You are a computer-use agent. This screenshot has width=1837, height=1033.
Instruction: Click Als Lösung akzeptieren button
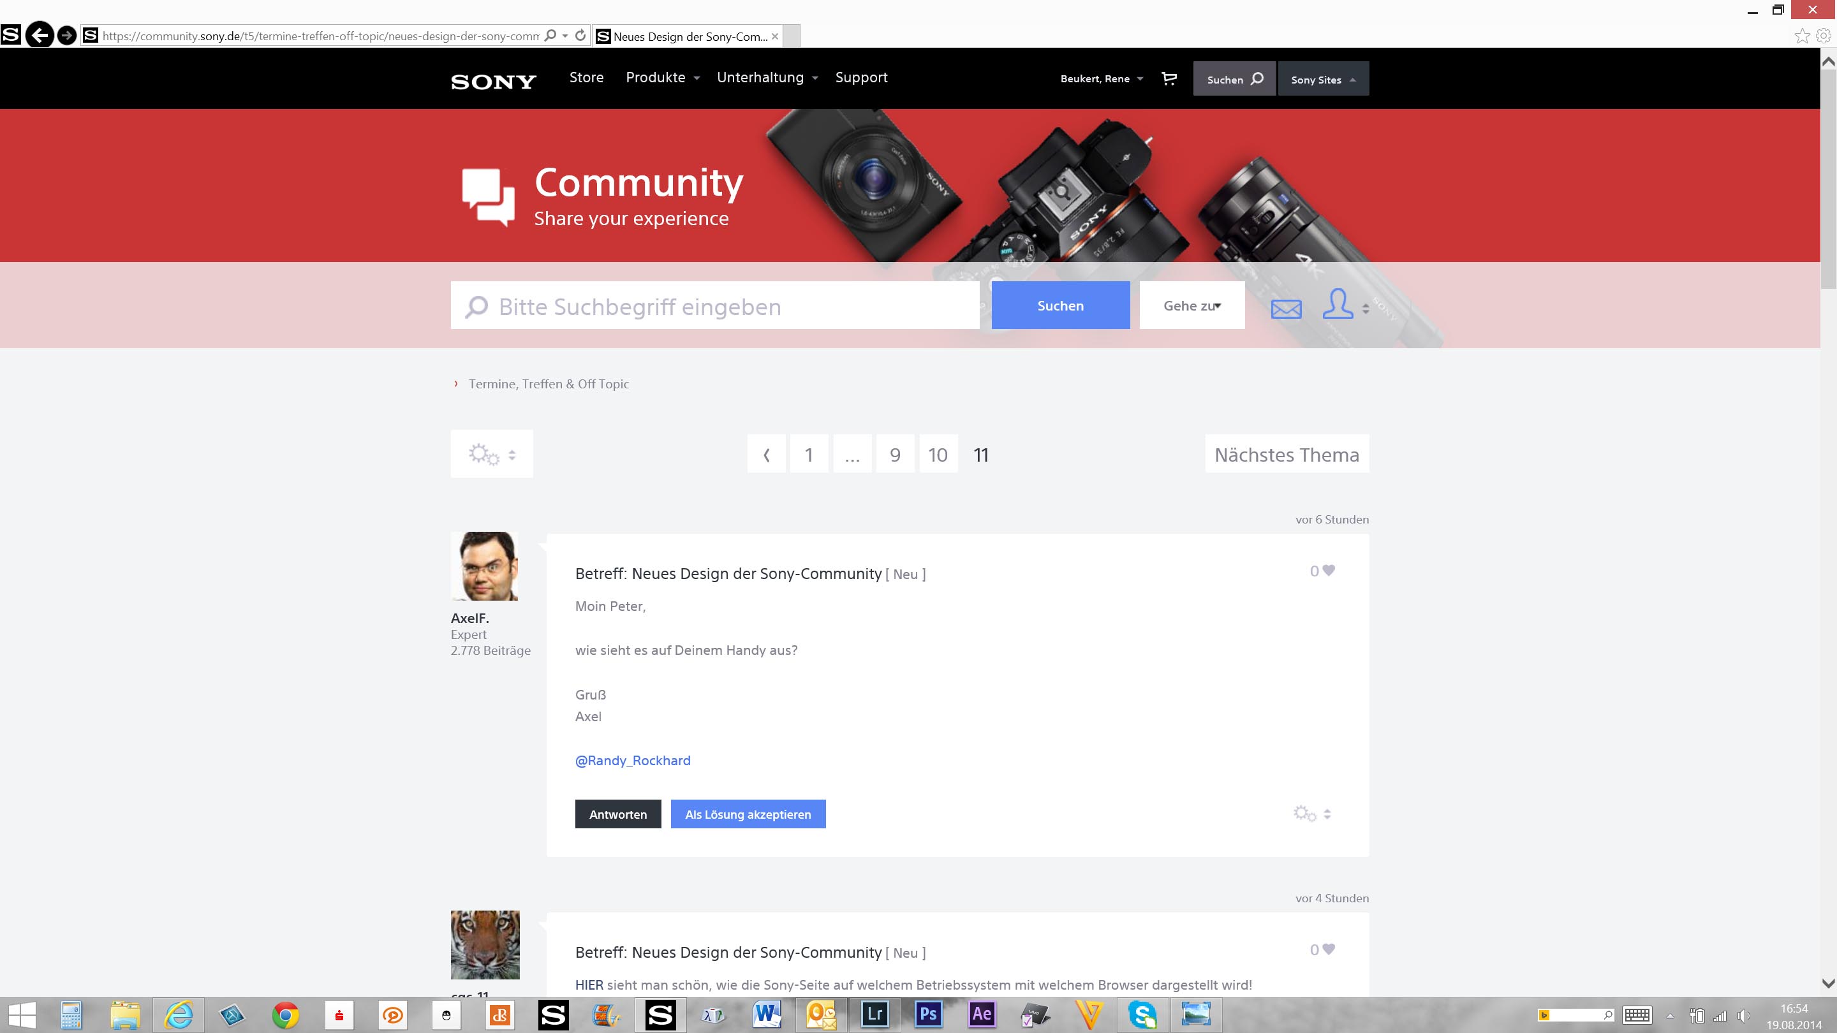click(x=748, y=814)
